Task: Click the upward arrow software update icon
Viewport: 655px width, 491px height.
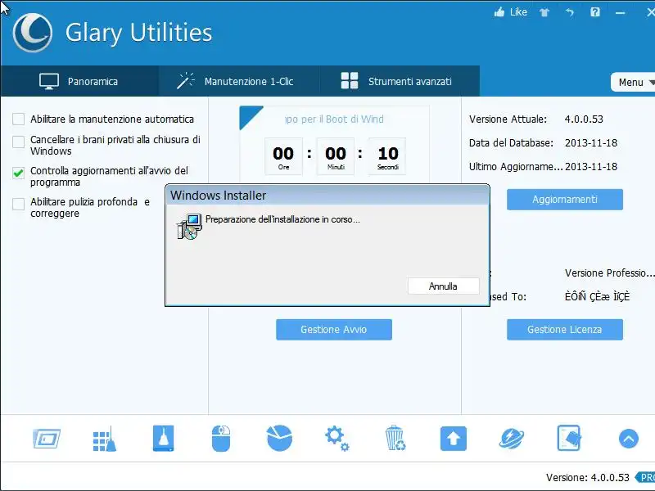Action: 454,439
